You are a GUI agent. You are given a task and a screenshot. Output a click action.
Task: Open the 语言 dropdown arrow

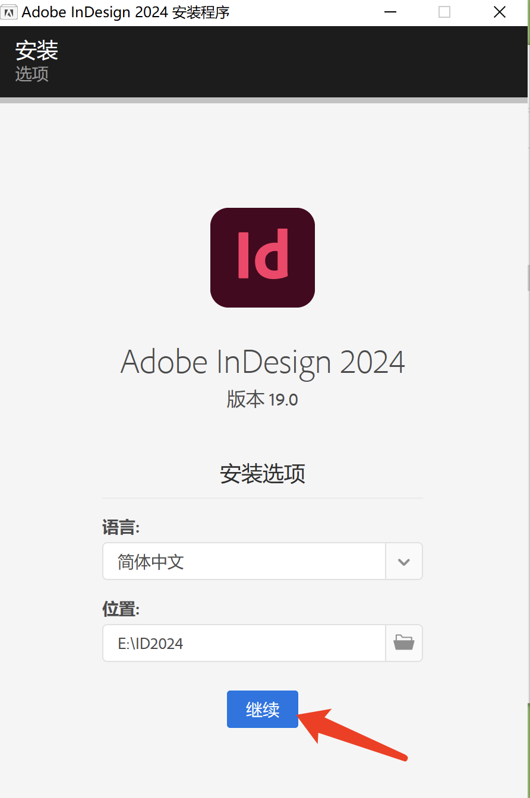[x=404, y=561]
